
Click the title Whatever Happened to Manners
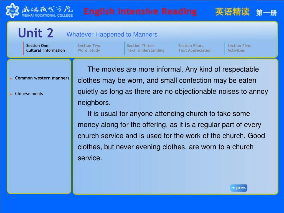coord(112,34)
